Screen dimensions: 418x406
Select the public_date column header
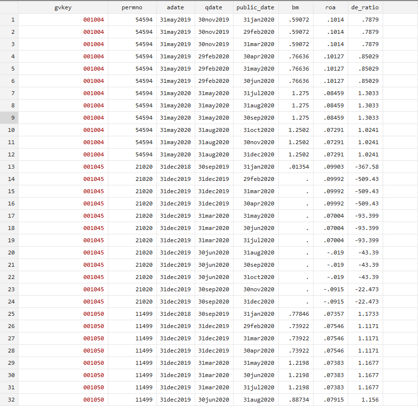(x=256, y=7)
